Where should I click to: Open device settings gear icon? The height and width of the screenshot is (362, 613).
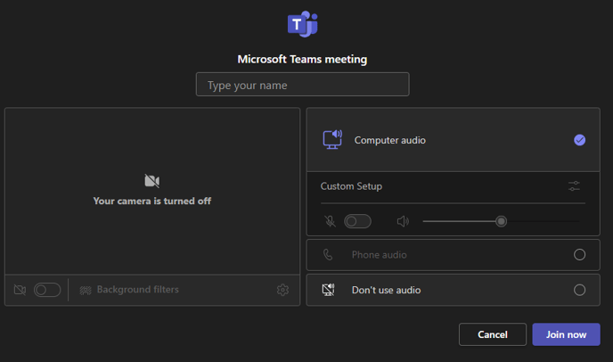pos(282,290)
